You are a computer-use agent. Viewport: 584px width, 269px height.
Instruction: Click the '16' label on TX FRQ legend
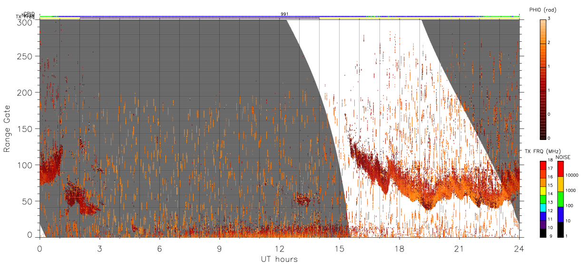pos(550,177)
